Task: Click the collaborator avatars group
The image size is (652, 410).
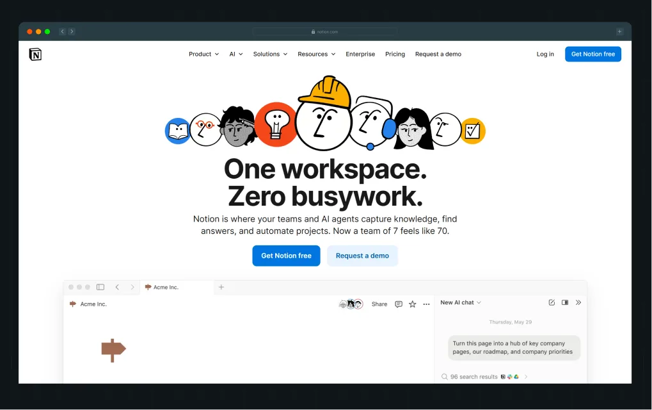Action: (351, 304)
